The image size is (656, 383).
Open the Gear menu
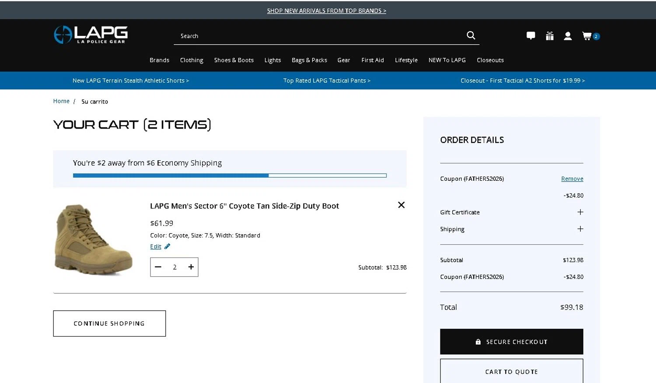(x=344, y=60)
